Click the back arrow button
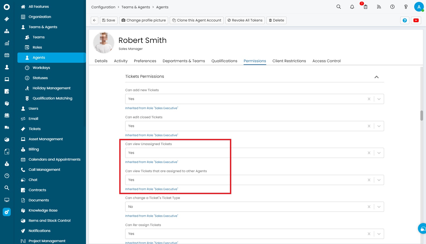Screen dimensions: 426x244 click(95, 20)
